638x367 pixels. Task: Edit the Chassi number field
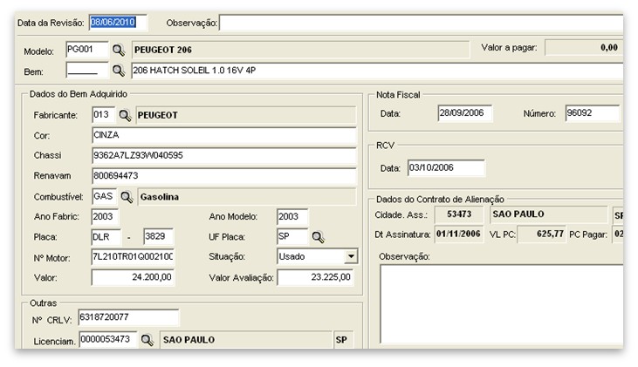click(223, 156)
